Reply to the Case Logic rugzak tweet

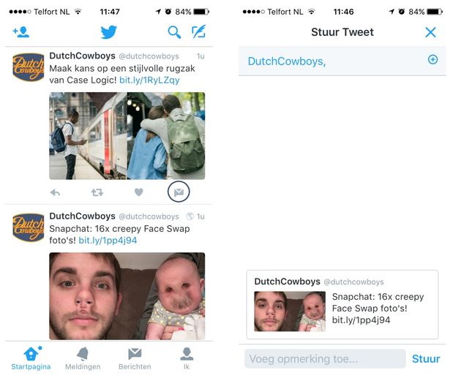click(x=56, y=192)
